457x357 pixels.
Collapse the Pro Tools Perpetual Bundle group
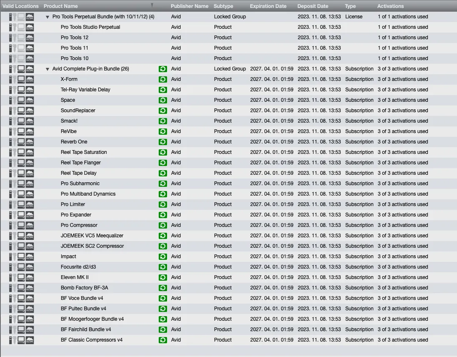[47, 17]
